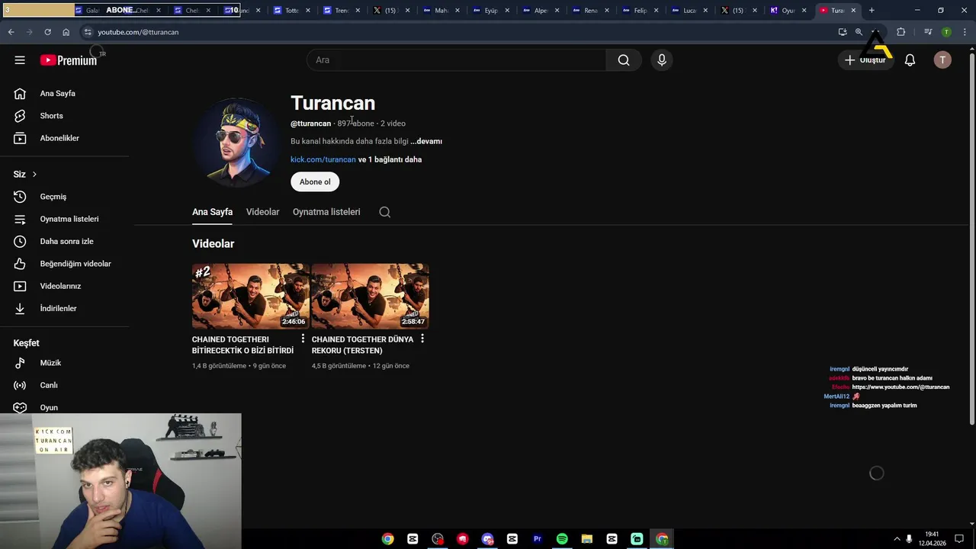Click the Turancan channel profile picture
This screenshot has height=549, width=976.
pyautogui.click(x=237, y=143)
